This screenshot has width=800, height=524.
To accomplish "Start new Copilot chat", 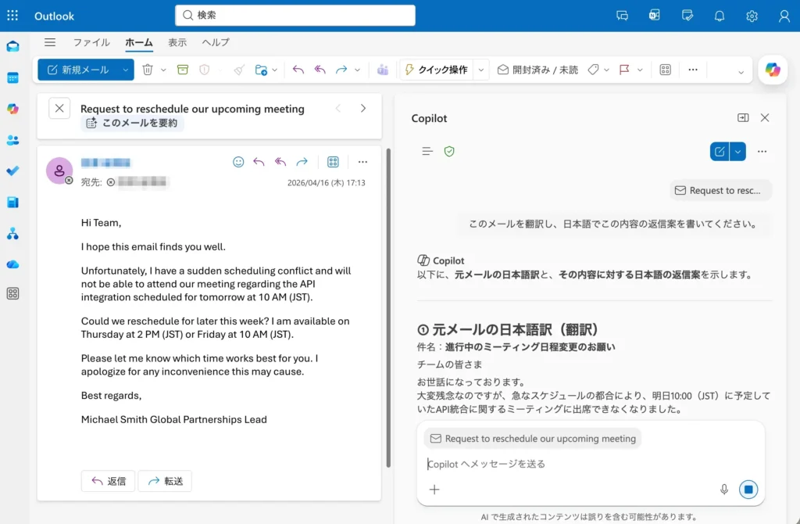I will click(720, 151).
